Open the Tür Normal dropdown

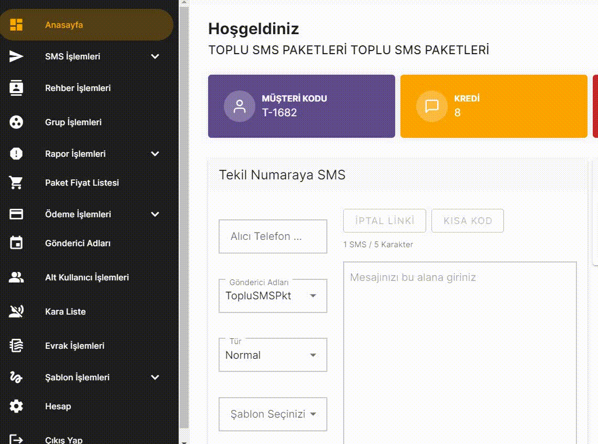click(x=273, y=355)
